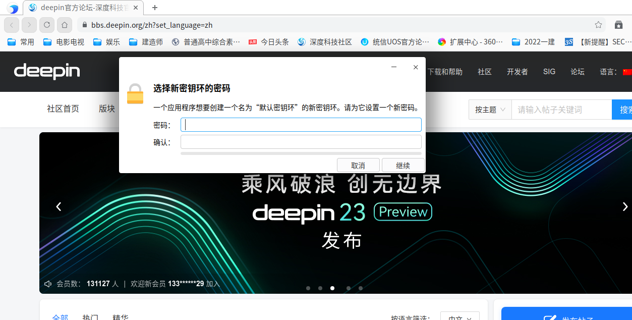Open the 社区 menu item
The width and height of the screenshot is (632, 320).
point(484,72)
